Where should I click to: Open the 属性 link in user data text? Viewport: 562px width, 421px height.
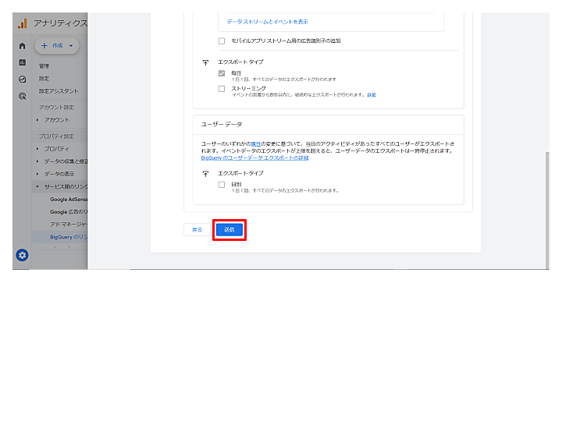(255, 144)
